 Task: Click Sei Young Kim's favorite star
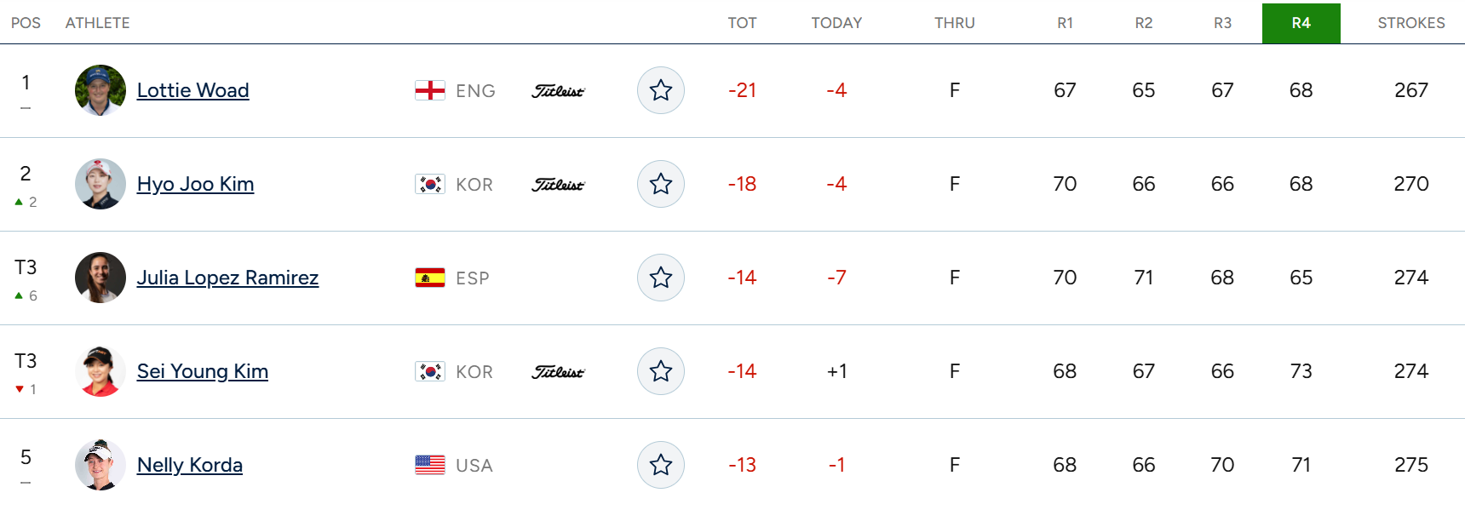661,371
